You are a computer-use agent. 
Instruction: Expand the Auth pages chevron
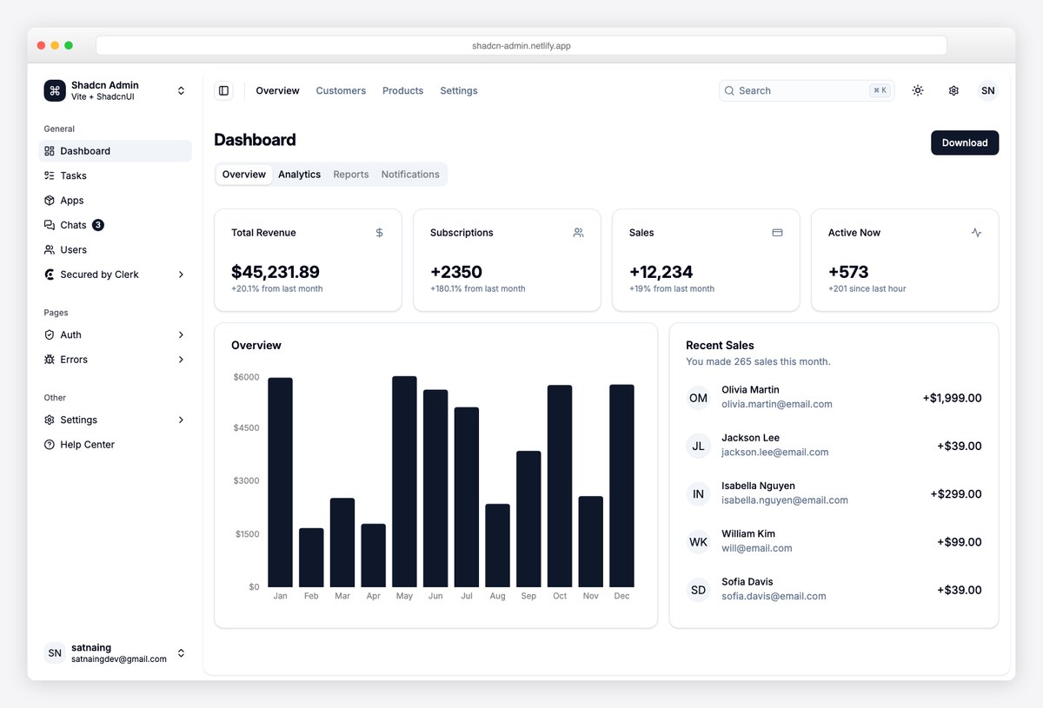click(181, 334)
